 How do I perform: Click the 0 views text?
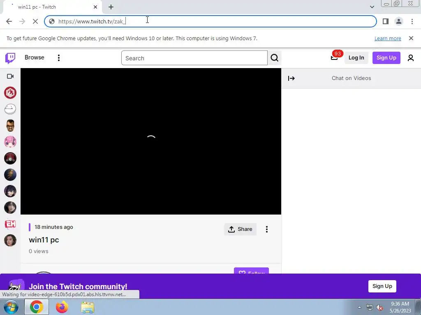coord(39,251)
